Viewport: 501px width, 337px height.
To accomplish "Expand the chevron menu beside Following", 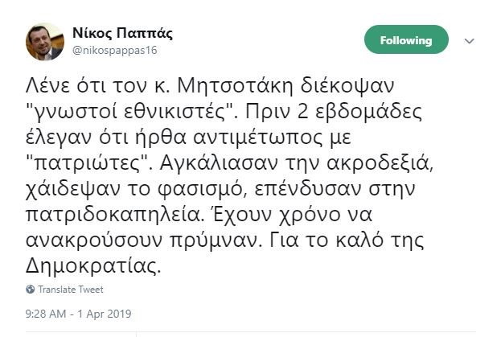I will [470, 41].
